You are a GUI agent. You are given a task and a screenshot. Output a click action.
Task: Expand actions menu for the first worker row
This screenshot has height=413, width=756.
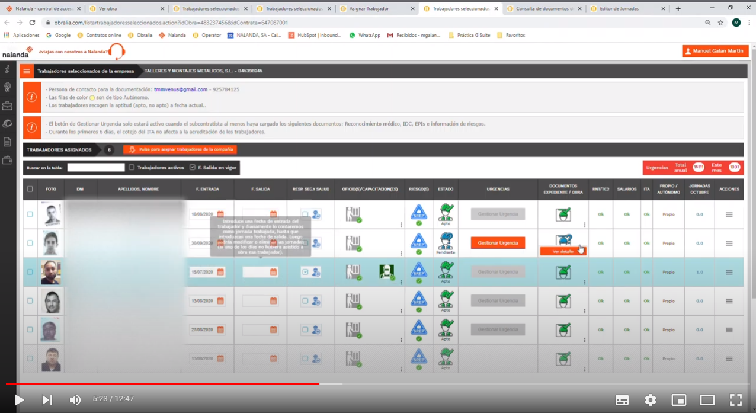pos(729,214)
